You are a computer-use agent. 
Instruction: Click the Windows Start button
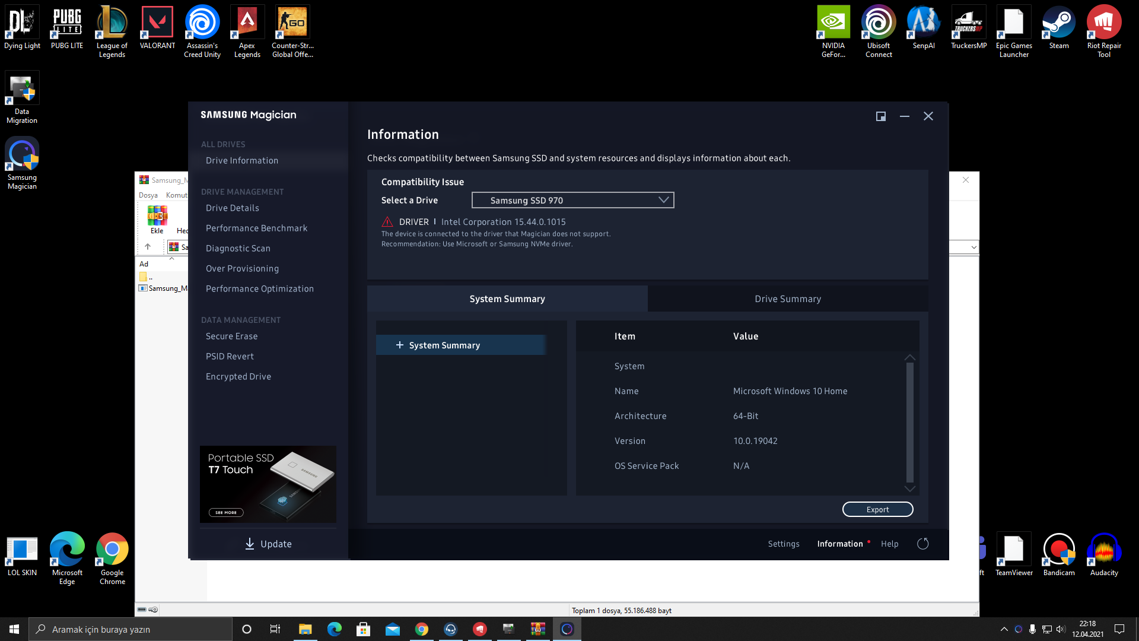(14, 629)
